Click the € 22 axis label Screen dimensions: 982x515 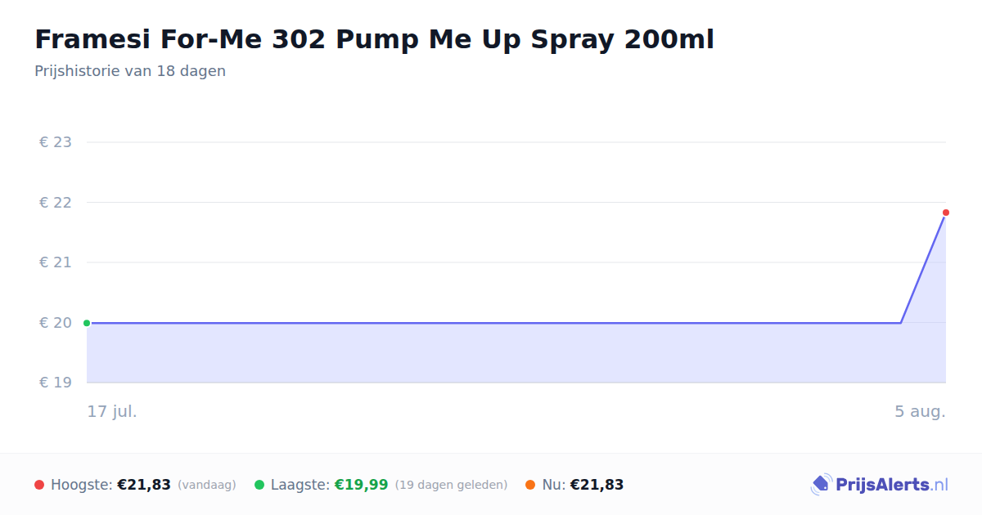[x=56, y=203]
